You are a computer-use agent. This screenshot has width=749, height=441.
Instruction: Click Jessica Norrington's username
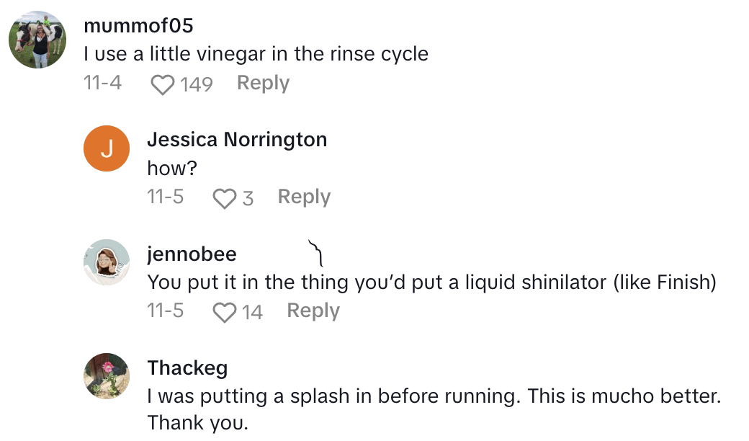click(x=237, y=140)
